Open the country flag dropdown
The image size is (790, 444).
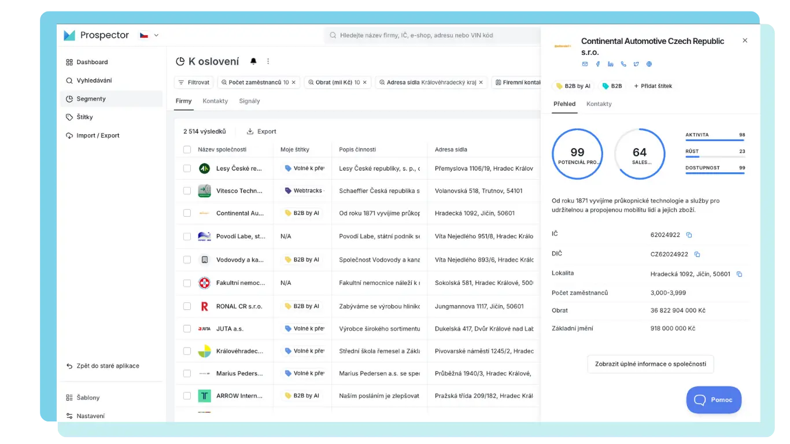[x=149, y=35]
